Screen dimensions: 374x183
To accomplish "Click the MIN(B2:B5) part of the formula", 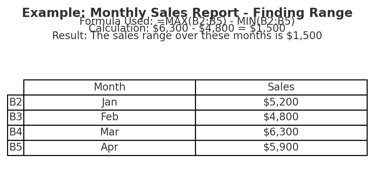I will coord(266,21).
